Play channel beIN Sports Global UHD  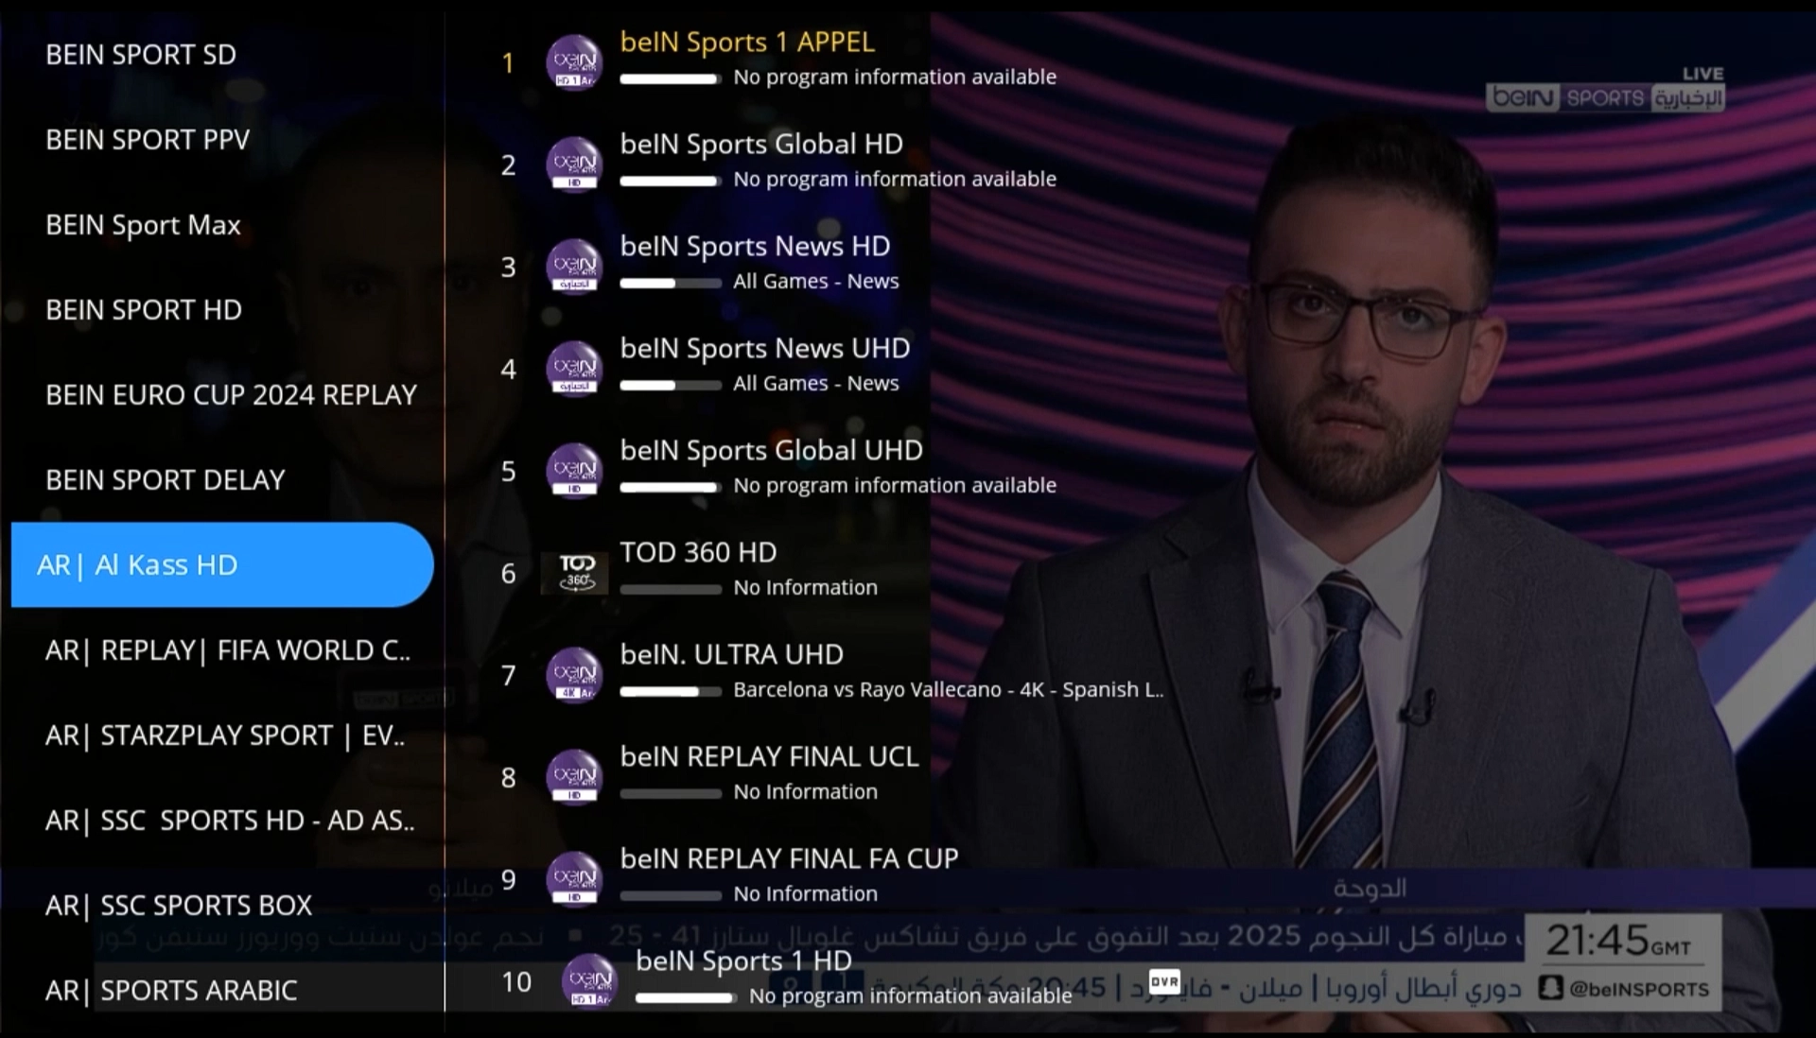tap(771, 450)
